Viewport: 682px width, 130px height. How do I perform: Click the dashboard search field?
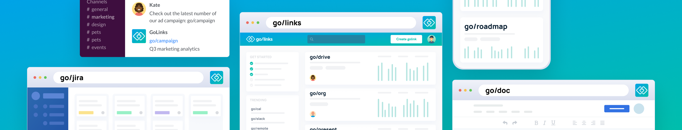click(x=336, y=39)
